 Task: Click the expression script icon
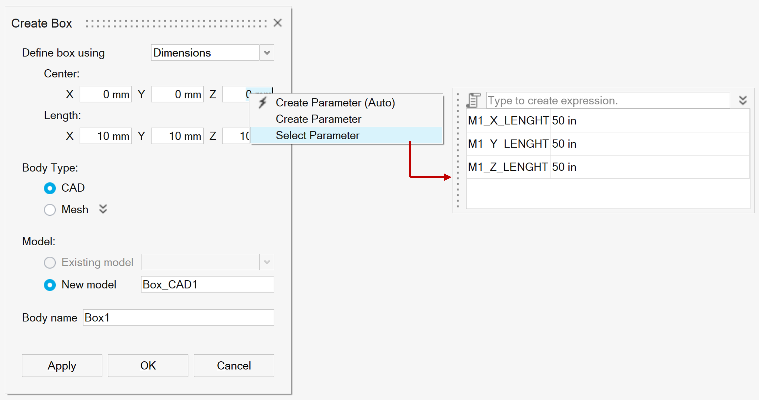coord(474,100)
